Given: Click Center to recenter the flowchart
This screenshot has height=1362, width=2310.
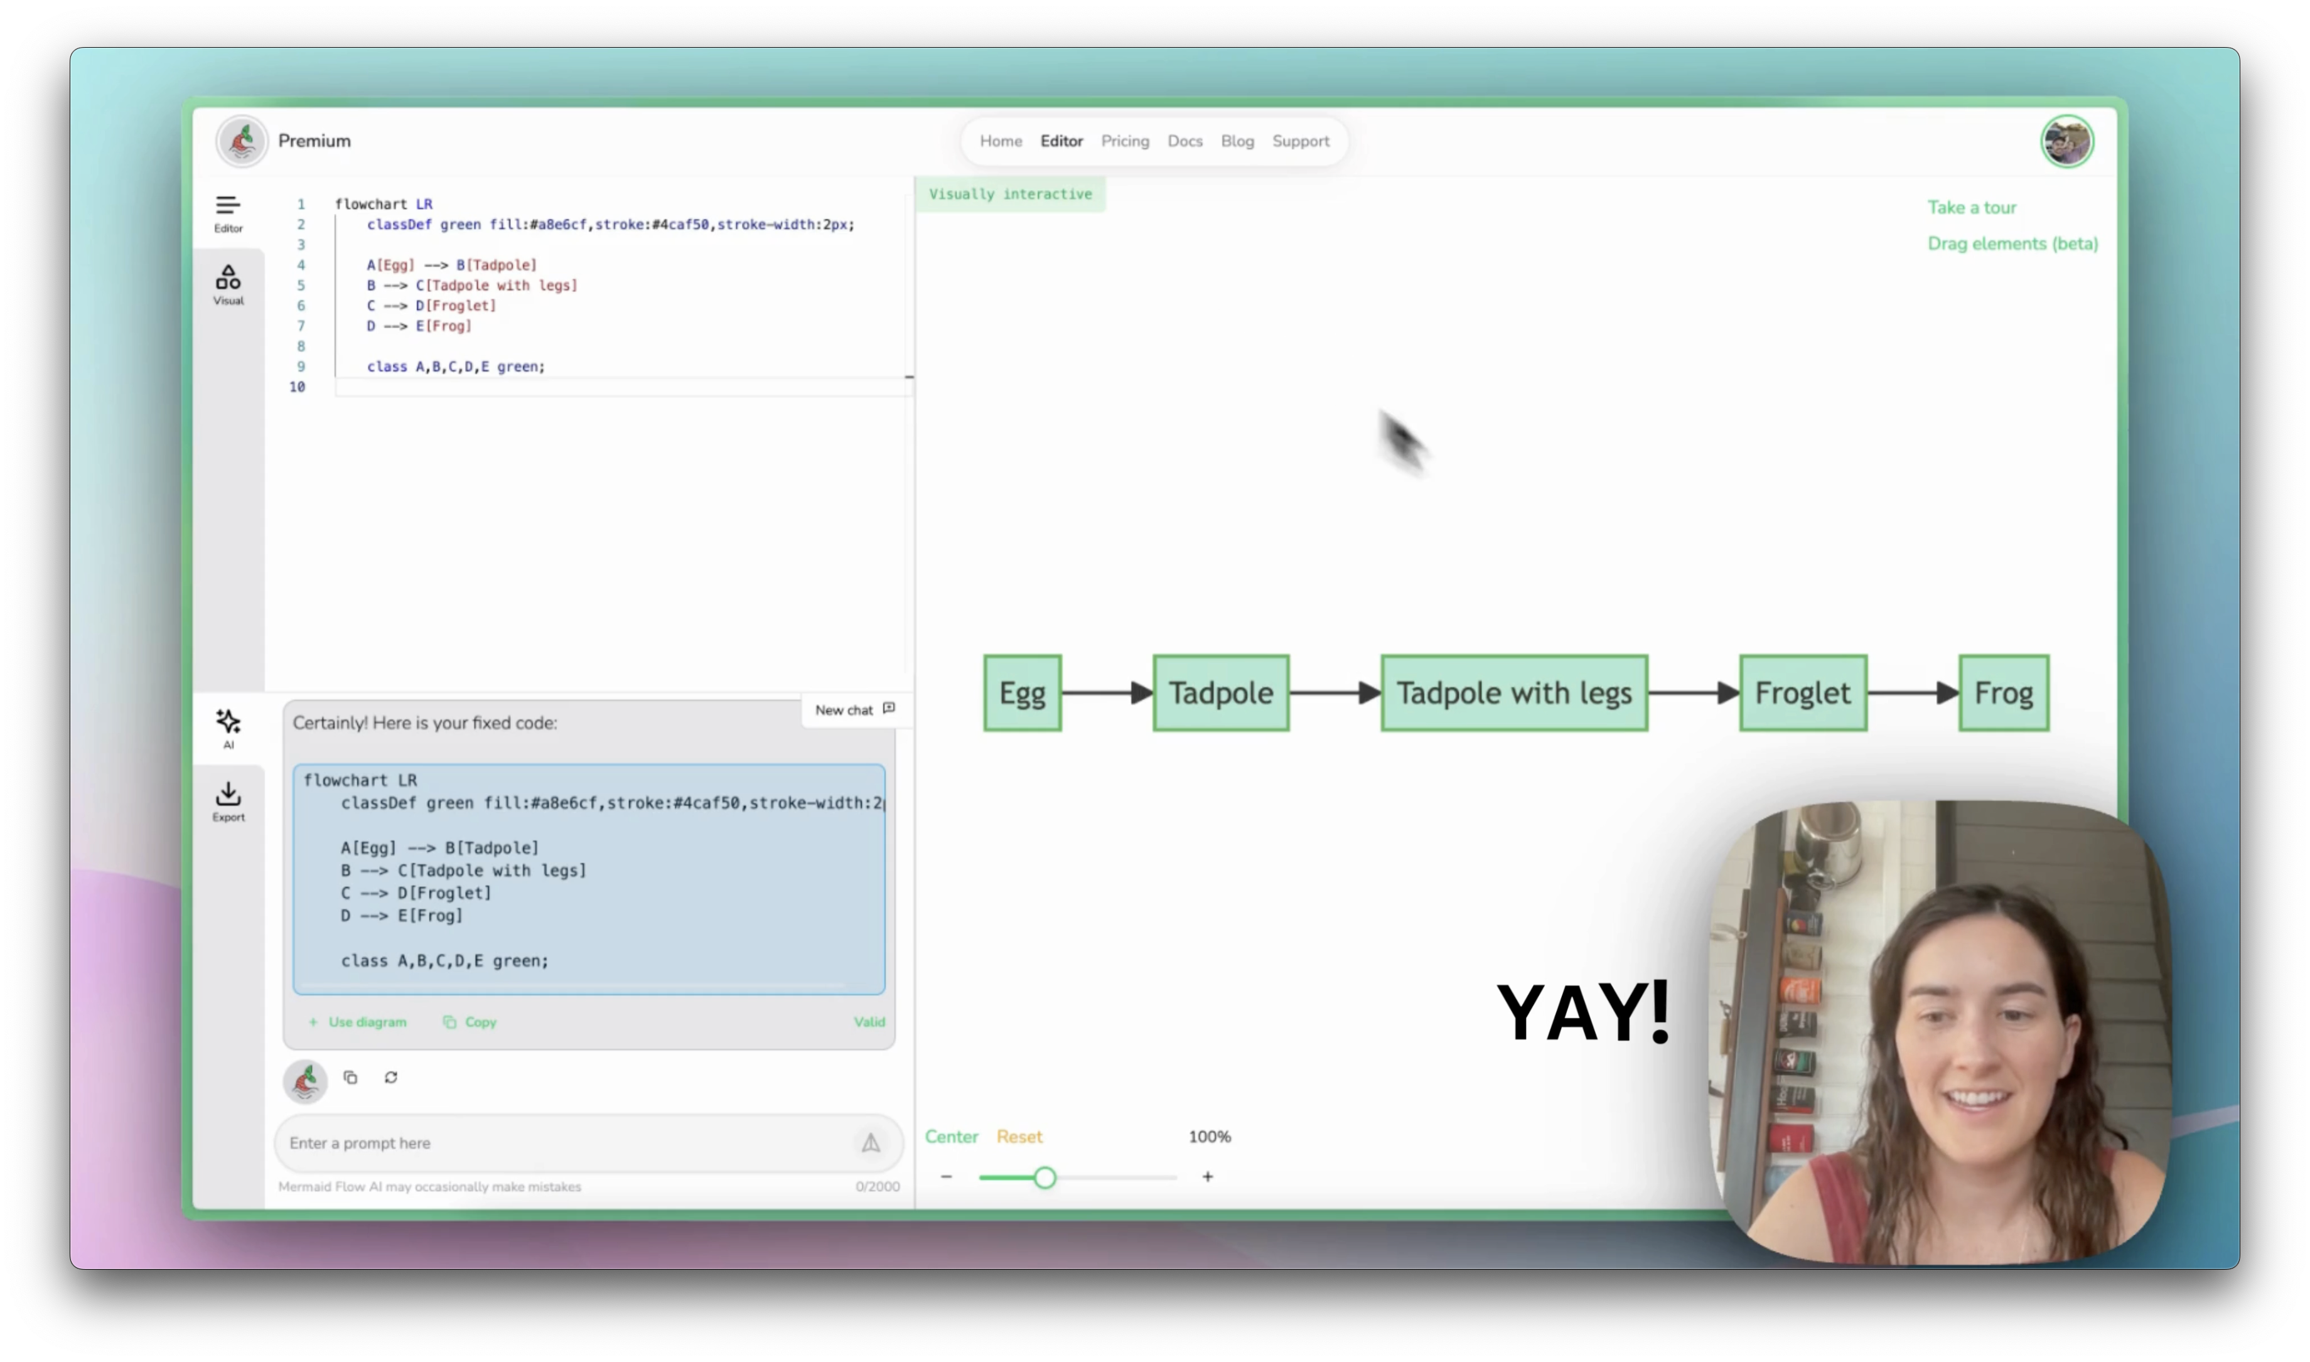Looking at the screenshot, I should (x=952, y=1136).
